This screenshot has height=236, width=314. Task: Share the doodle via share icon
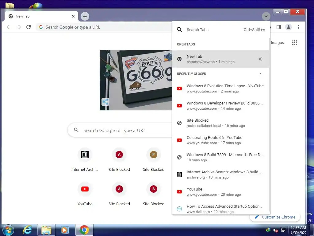coord(105,102)
